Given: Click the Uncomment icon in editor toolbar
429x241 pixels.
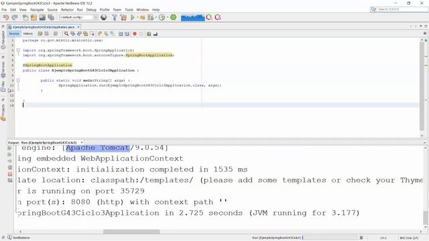Looking at the screenshot, I should 156,33.
